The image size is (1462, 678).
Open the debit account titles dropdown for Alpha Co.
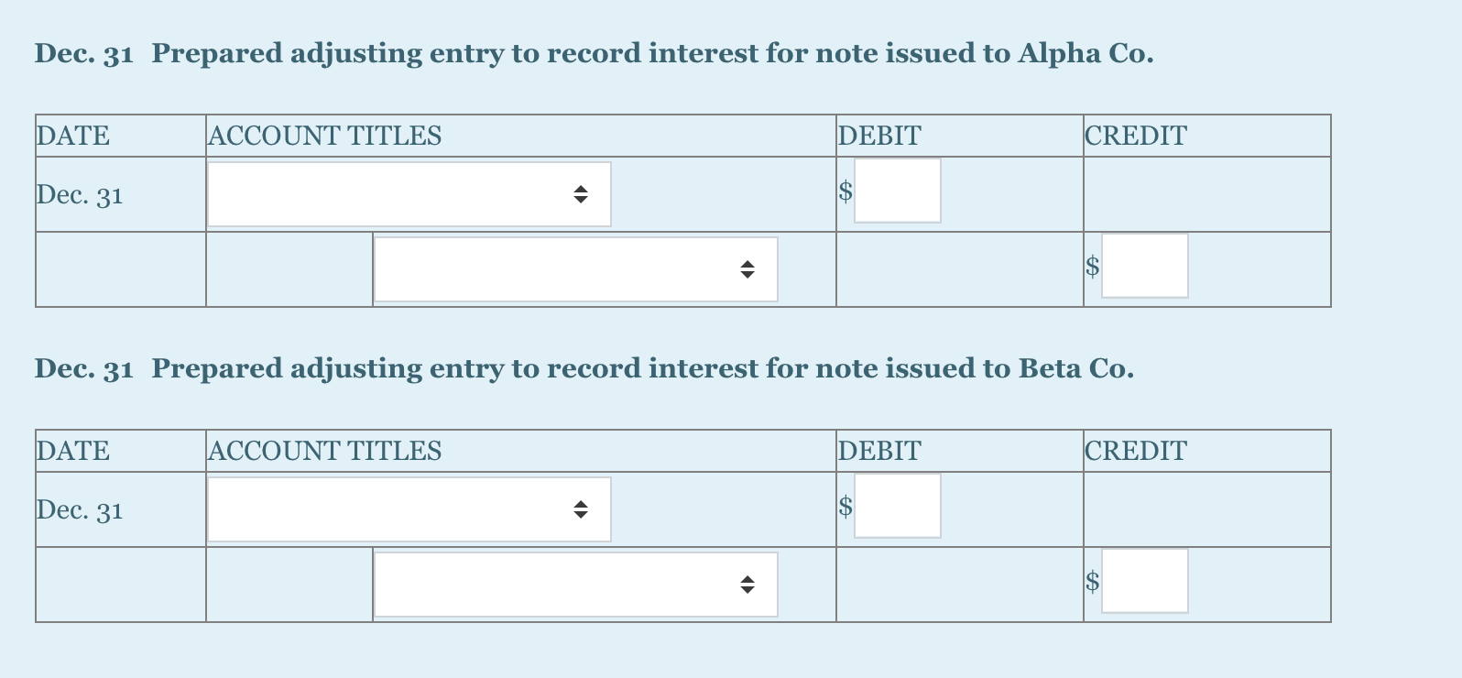(x=409, y=193)
